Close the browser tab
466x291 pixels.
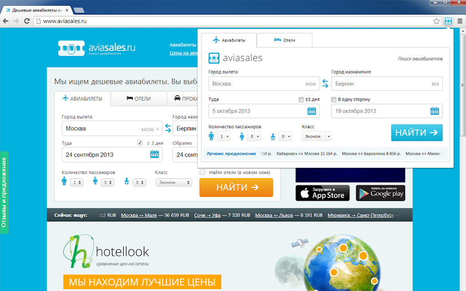67,10
